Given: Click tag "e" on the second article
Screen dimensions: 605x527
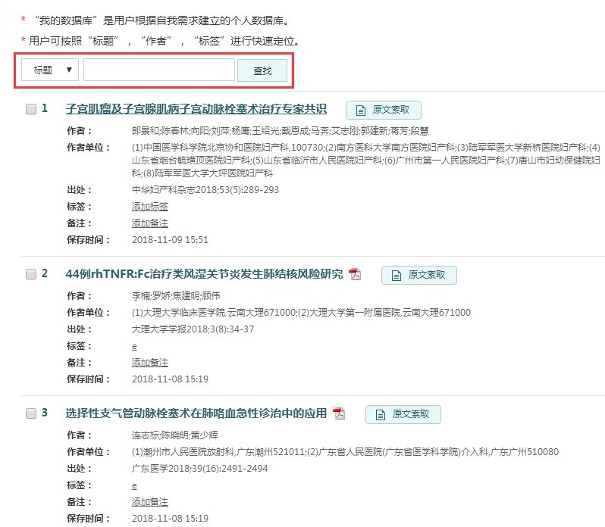Looking at the screenshot, I should pos(134,346).
